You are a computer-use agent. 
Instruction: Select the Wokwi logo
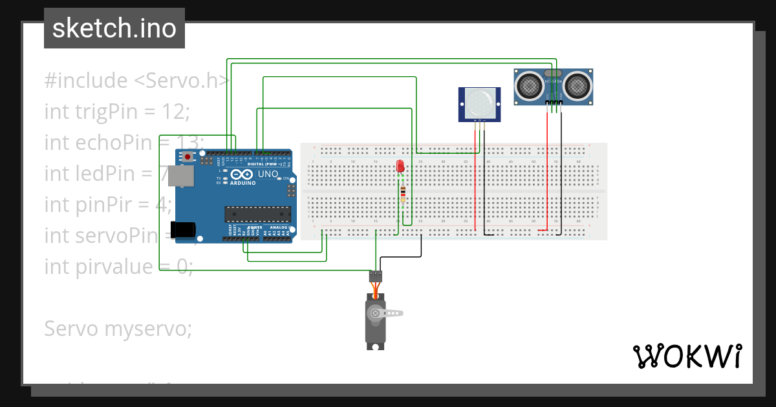[689, 355]
